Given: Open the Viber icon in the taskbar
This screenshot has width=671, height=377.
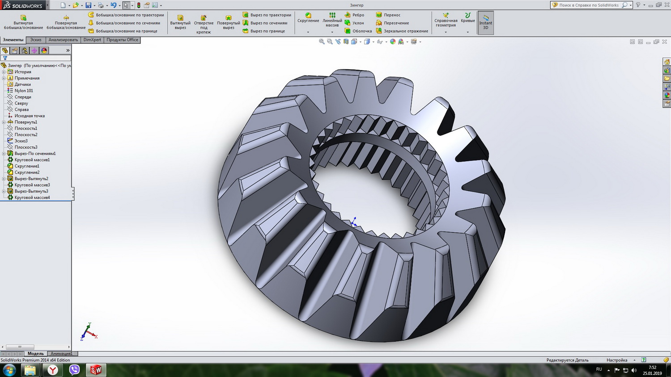Looking at the screenshot, I should click(74, 370).
